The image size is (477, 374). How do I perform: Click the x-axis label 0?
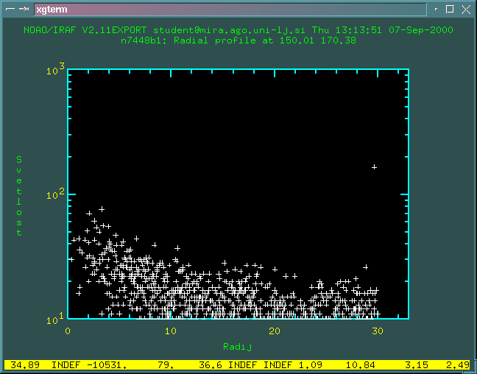tap(68, 331)
